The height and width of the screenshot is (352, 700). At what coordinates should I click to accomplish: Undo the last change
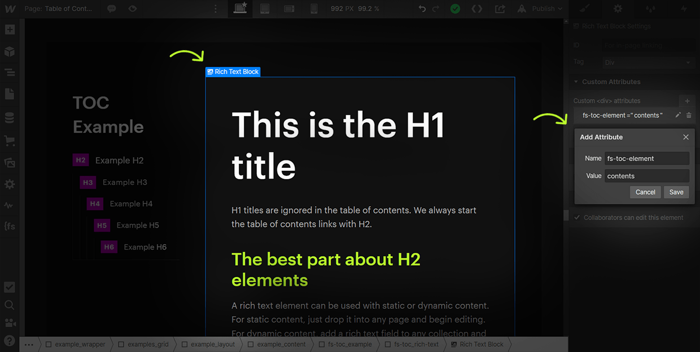[x=422, y=8]
